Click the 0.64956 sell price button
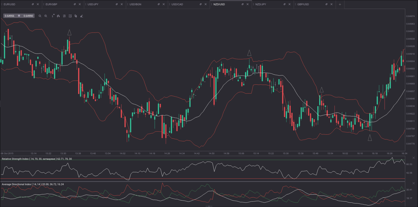 10,16
